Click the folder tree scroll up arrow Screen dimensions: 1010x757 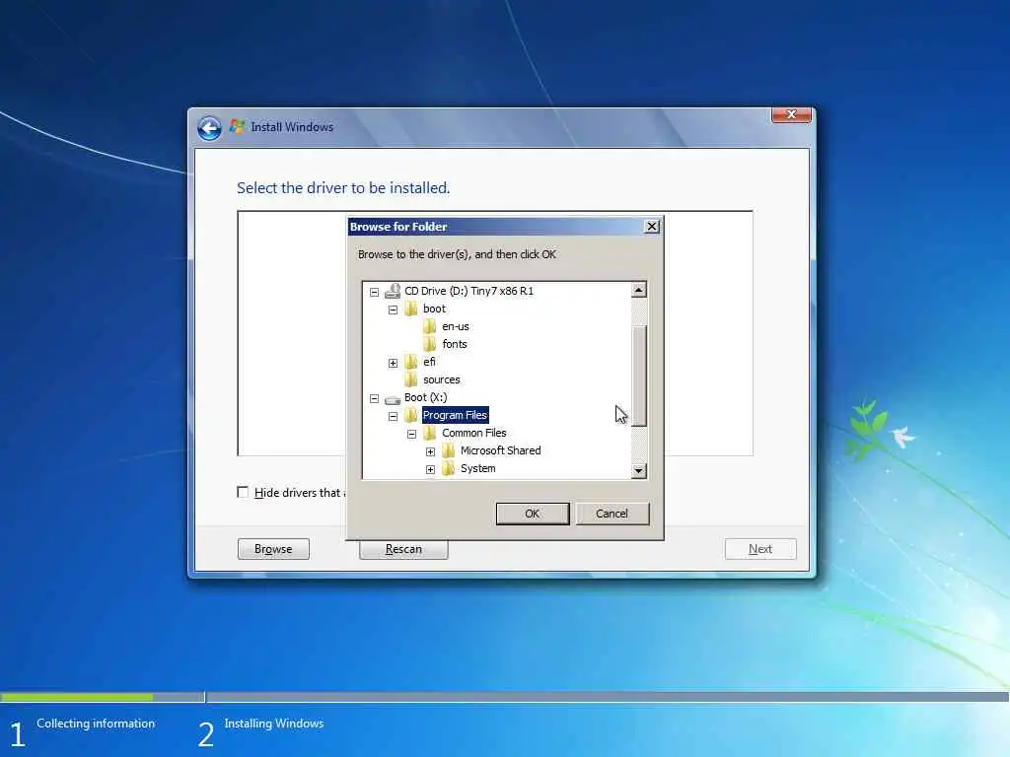[x=638, y=291]
